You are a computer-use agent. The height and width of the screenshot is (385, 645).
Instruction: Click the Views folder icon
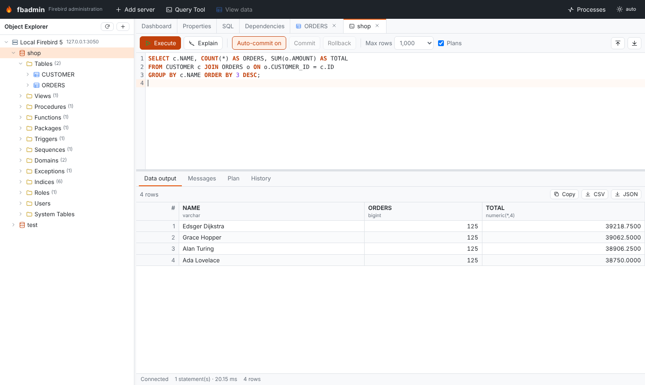click(x=29, y=96)
